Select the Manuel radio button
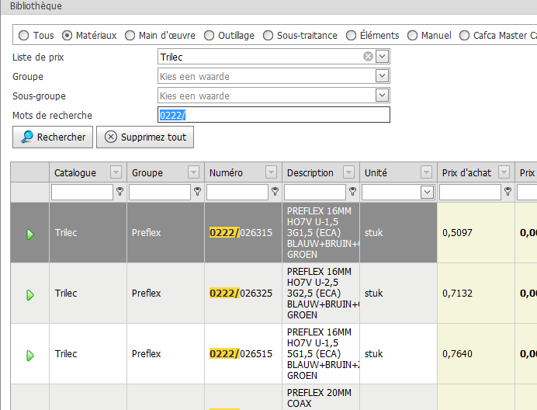537x410 pixels. 412,35
